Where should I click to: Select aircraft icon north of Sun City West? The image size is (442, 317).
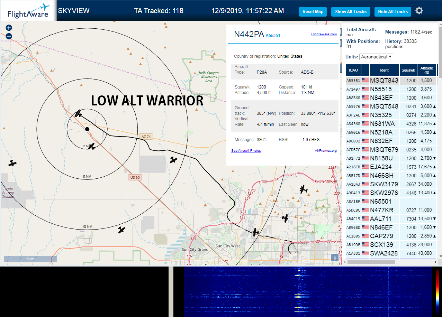(255, 232)
